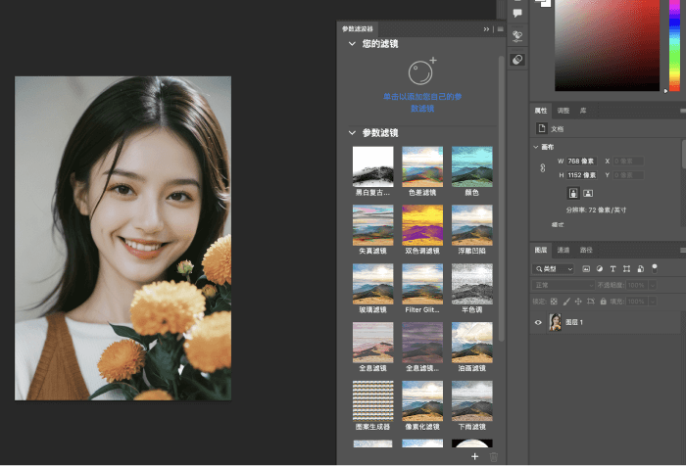686x466 pixels.
Task: Open the comments panel speech-bubble icon
Action: coord(517,13)
